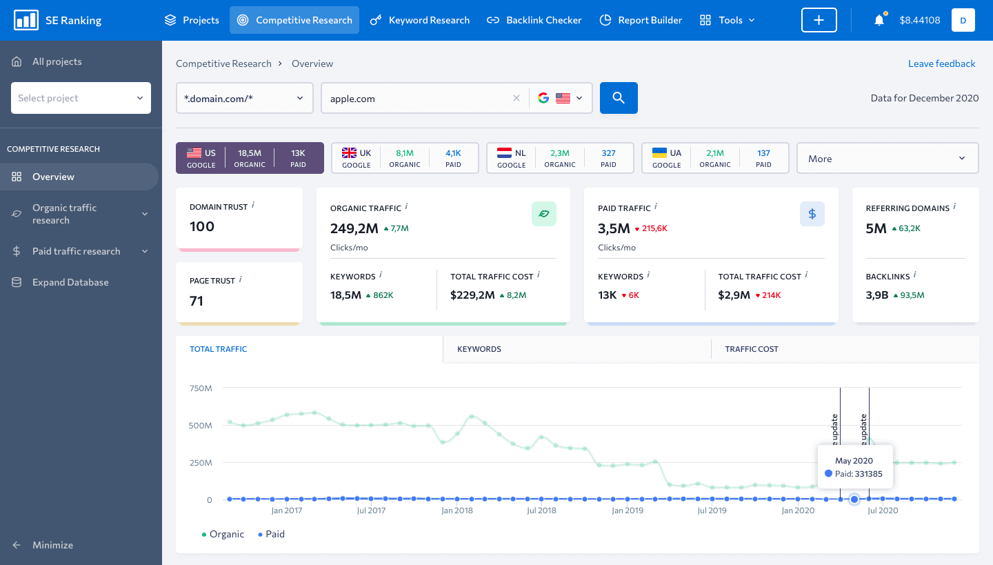This screenshot has width=993, height=565.
Task: Open the *.domain.com/* scope dropdown
Action: [x=245, y=98]
